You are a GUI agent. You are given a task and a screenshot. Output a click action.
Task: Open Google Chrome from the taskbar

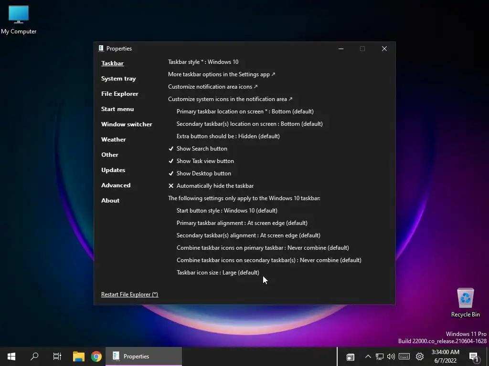(x=96, y=356)
